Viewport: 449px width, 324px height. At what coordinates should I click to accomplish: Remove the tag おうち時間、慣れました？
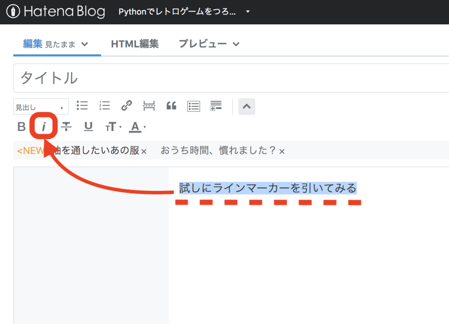tap(282, 151)
